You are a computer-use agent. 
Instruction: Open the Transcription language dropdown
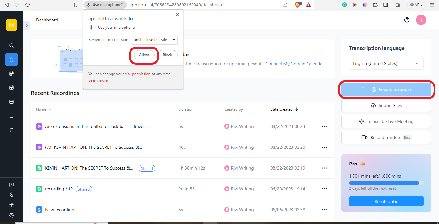pos(386,63)
